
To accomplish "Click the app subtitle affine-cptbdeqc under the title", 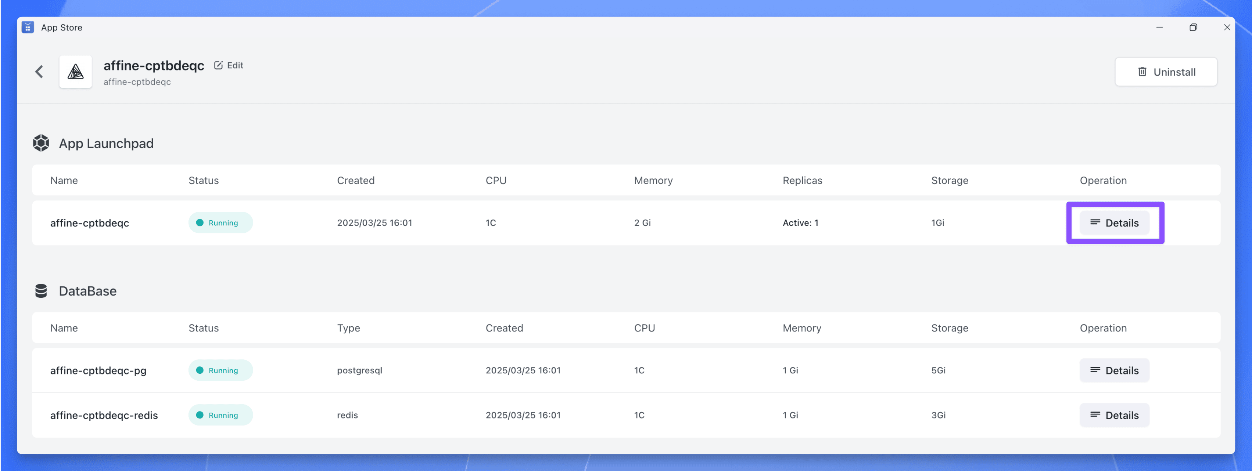I will click(x=137, y=82).
